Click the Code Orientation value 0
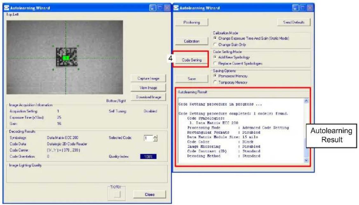Image resolution: width=359 pixels, height=205 pixels. [48, 156]
